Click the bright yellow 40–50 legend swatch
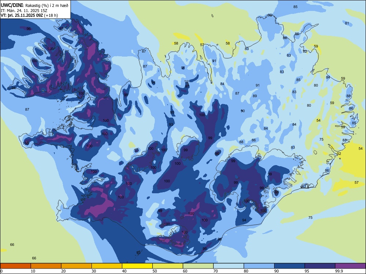The width and height of the screenshot is (366, 274). pyautogui.click(x=137, y=266)
